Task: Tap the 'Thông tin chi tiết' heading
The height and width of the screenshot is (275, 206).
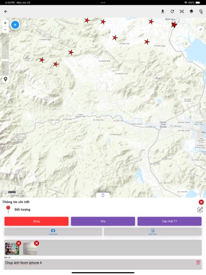Action: 16,202
